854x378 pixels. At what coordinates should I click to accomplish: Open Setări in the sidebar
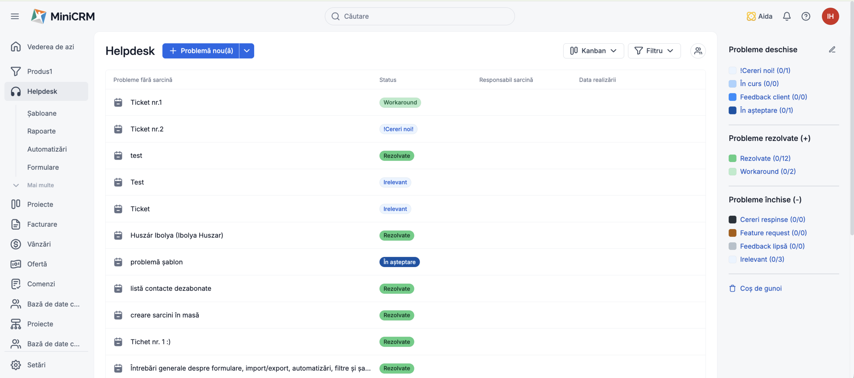point(46,365)
